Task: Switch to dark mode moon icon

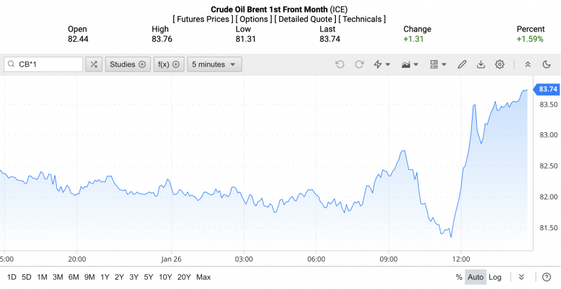Action: (x=546, y=64)
